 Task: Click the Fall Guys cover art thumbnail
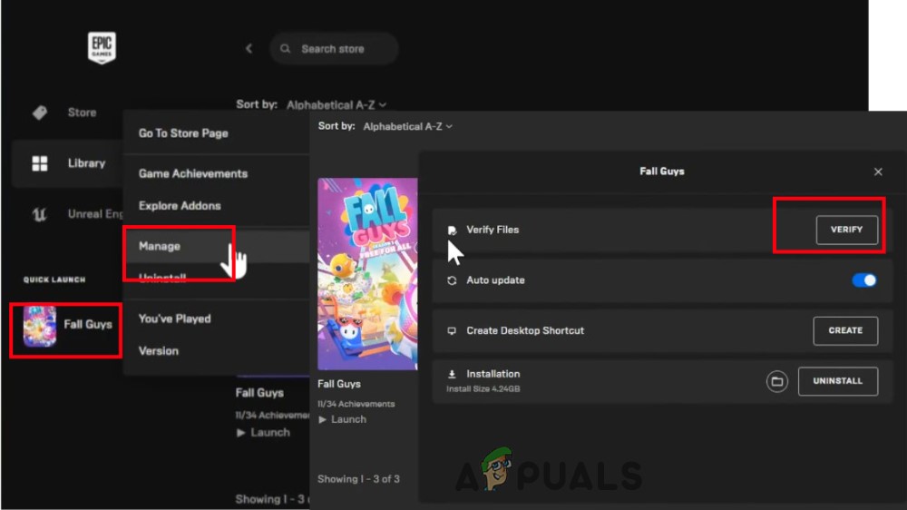[x=367, y=274]
